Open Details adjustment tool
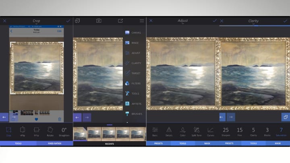290x163 pixels. coord(169,132)
